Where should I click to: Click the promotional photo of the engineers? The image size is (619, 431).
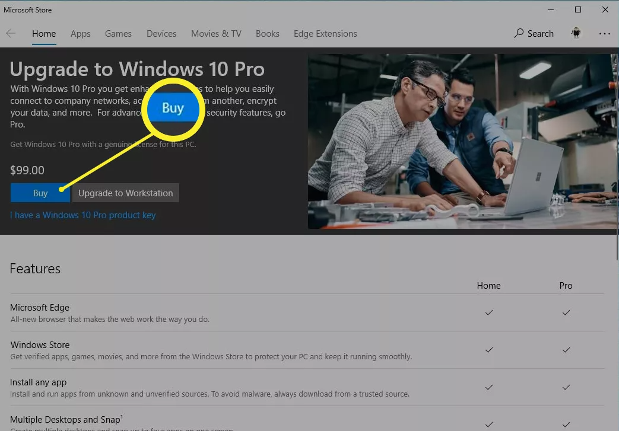(x=462, y=141)
